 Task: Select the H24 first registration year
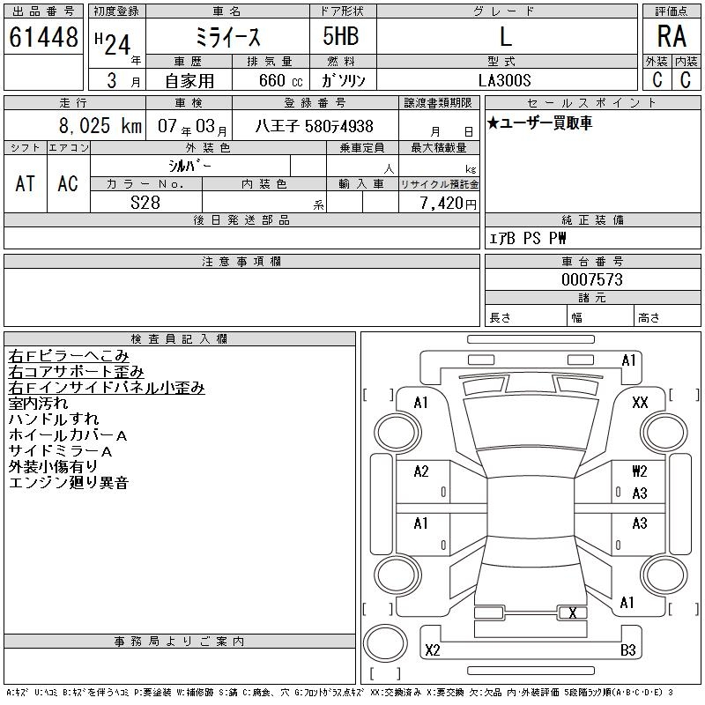(x=113, y=44)
